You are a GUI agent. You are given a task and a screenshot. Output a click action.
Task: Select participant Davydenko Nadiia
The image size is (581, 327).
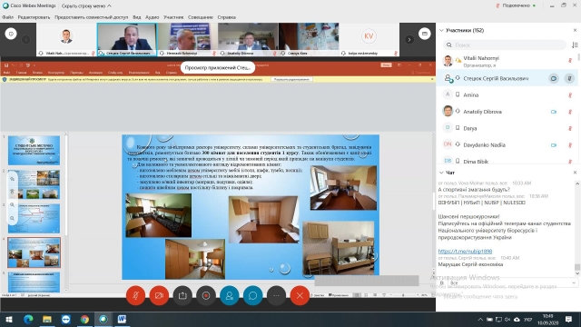click(507, 145)
